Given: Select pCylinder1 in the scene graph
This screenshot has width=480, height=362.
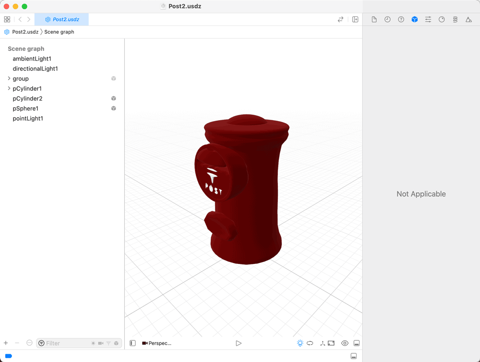Looking at the screenshot, I should click(27, 88).
